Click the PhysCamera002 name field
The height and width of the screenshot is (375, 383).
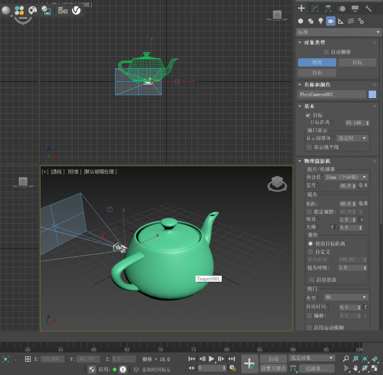(332, 94)
